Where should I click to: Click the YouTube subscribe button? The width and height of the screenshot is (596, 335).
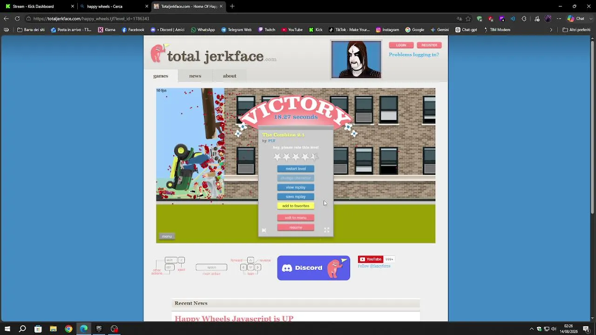[x=370, y=259]
